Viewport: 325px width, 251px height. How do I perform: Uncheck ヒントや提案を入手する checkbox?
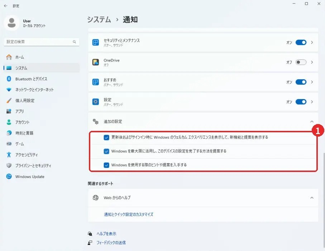[106, 165]
